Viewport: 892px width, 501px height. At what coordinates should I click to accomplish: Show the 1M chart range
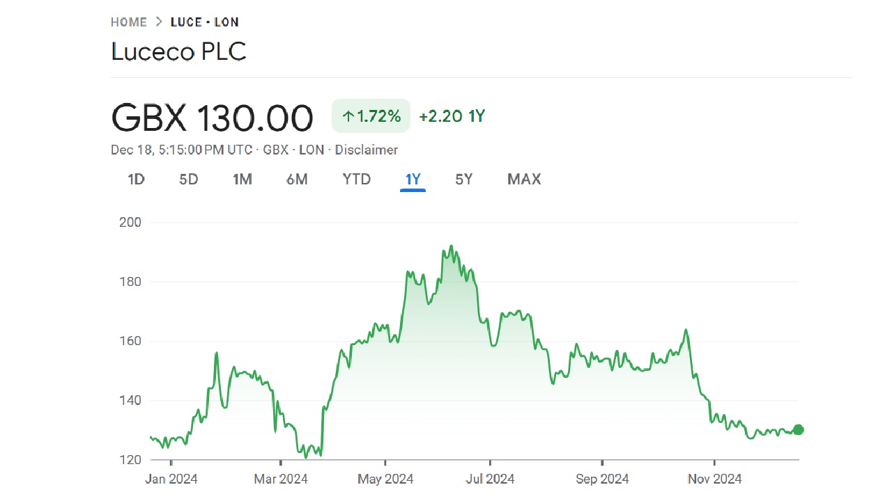pos(243,180)
